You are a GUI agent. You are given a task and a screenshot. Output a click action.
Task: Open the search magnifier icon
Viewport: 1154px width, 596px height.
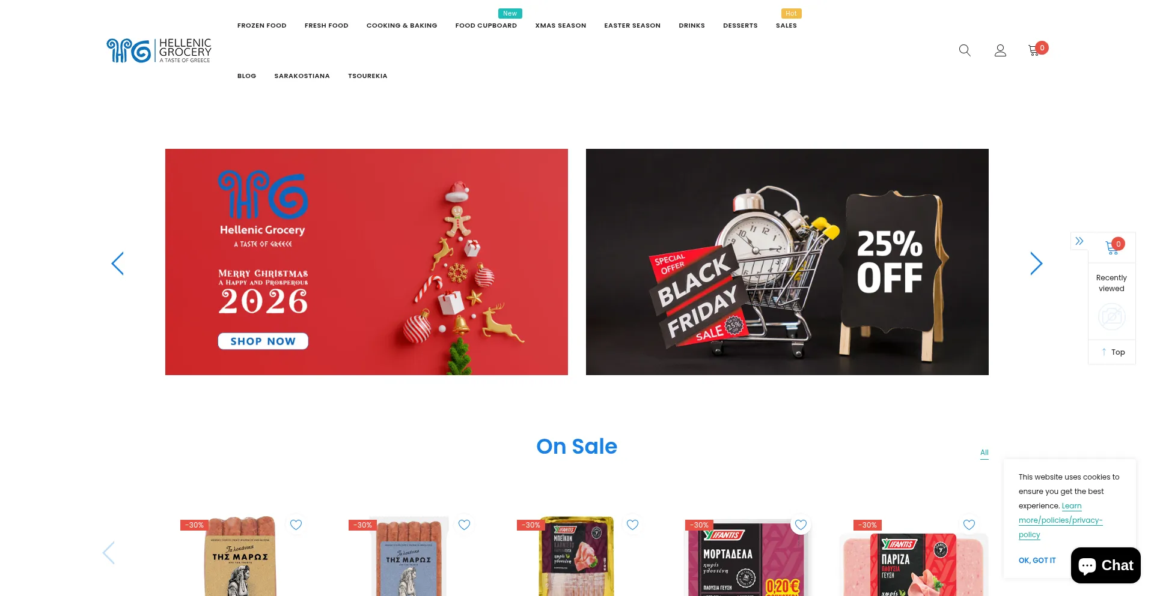tap(965, 50)
